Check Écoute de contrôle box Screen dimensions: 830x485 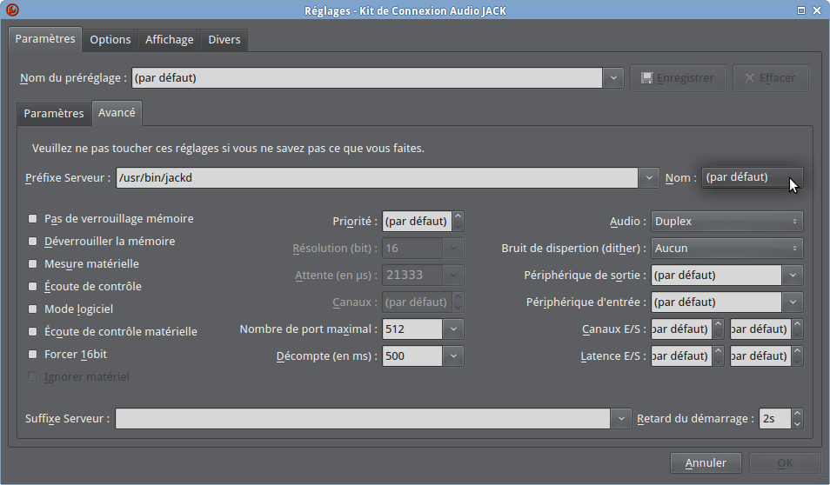click(x=33, y=286)
